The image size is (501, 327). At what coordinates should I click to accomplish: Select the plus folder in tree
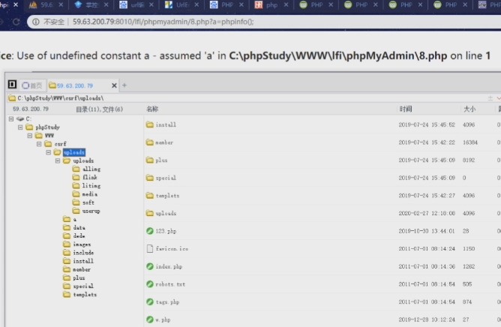pyautogui.click(x=74, y=277)
